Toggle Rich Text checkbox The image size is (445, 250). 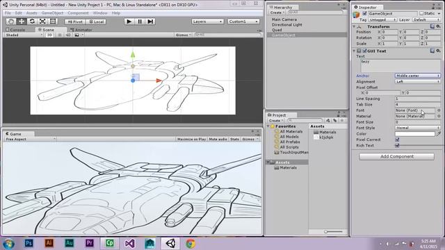coord(397,145)
